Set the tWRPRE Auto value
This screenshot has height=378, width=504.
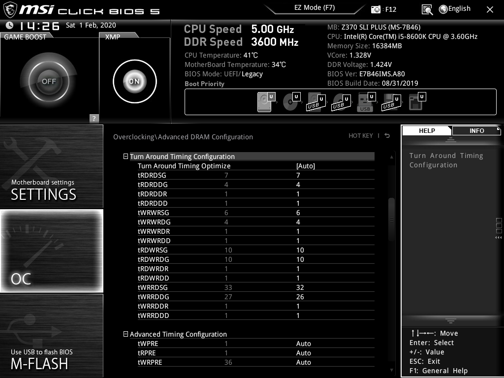(303, 362)
